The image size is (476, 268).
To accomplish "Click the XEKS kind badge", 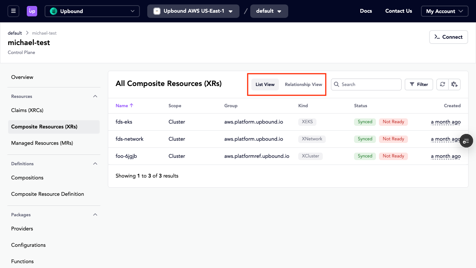I will (307, 122).
